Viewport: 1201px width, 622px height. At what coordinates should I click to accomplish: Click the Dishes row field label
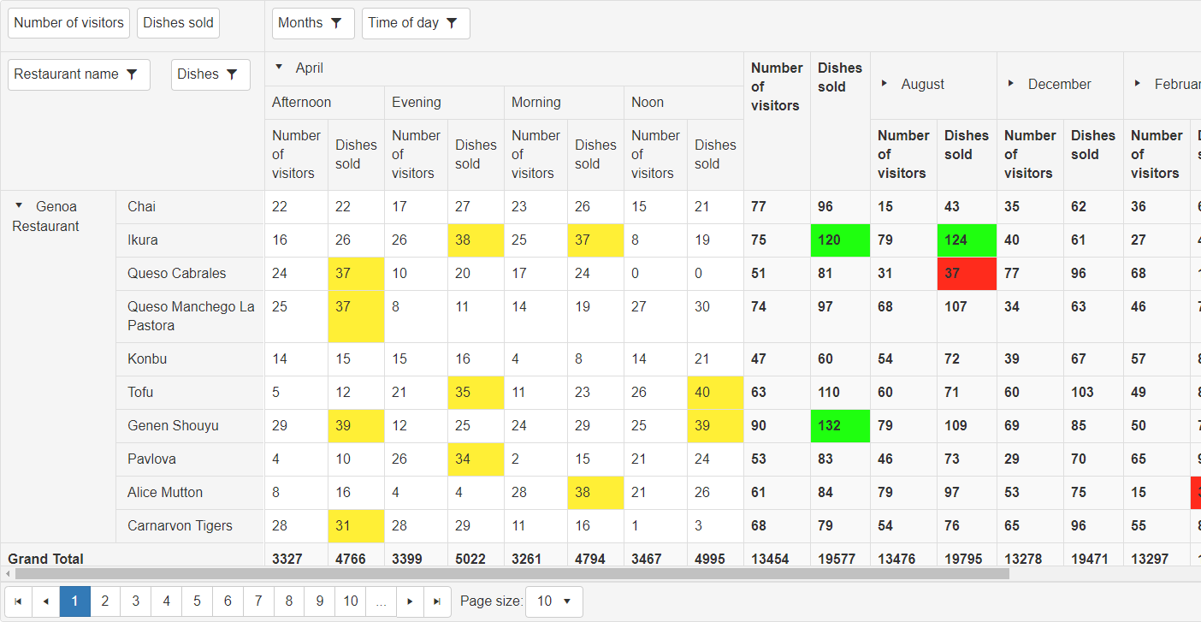coord(198,74)
